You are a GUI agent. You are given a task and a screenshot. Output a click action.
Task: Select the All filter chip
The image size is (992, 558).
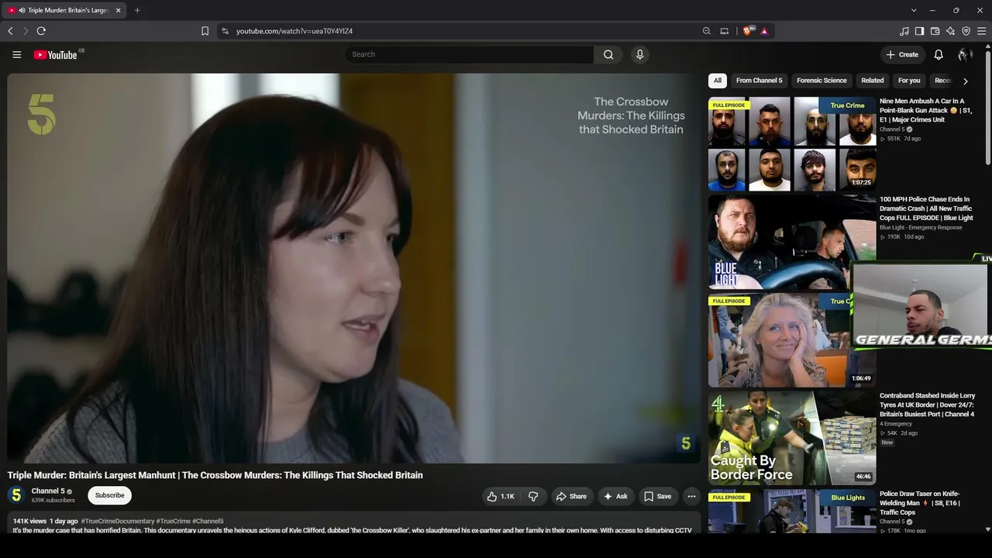pos(718,81)
